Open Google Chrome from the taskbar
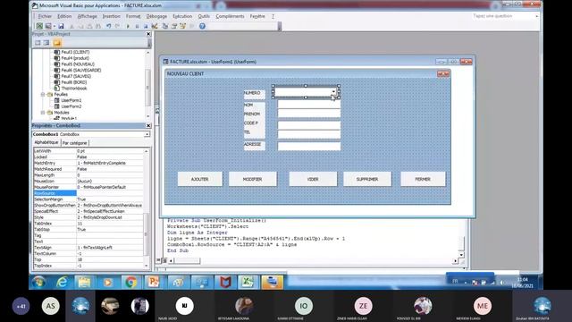Image resolution: width=572 pixels, height=322 pixels. click(131, 282)
